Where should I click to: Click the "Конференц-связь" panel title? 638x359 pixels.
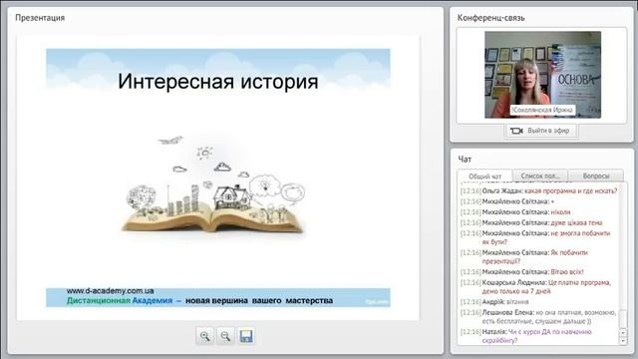coord(490,18)
